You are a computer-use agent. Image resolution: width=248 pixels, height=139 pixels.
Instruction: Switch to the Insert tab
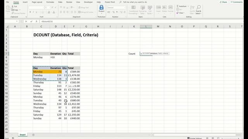(25, 2)
